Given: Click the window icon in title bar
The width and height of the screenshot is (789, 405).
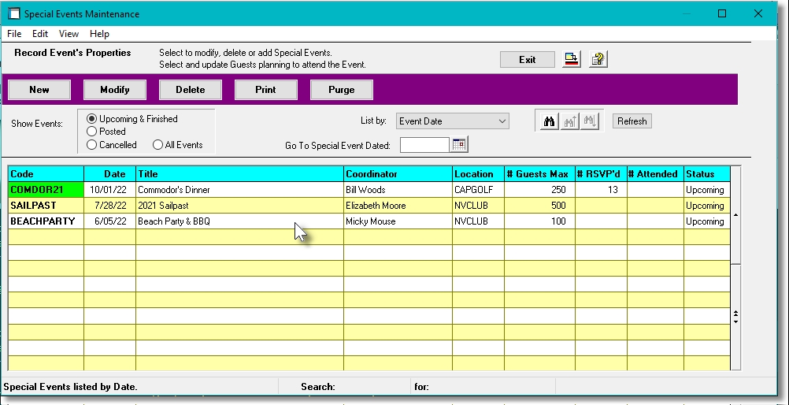Looking at the screenshot, I should [x=13, y=14].
